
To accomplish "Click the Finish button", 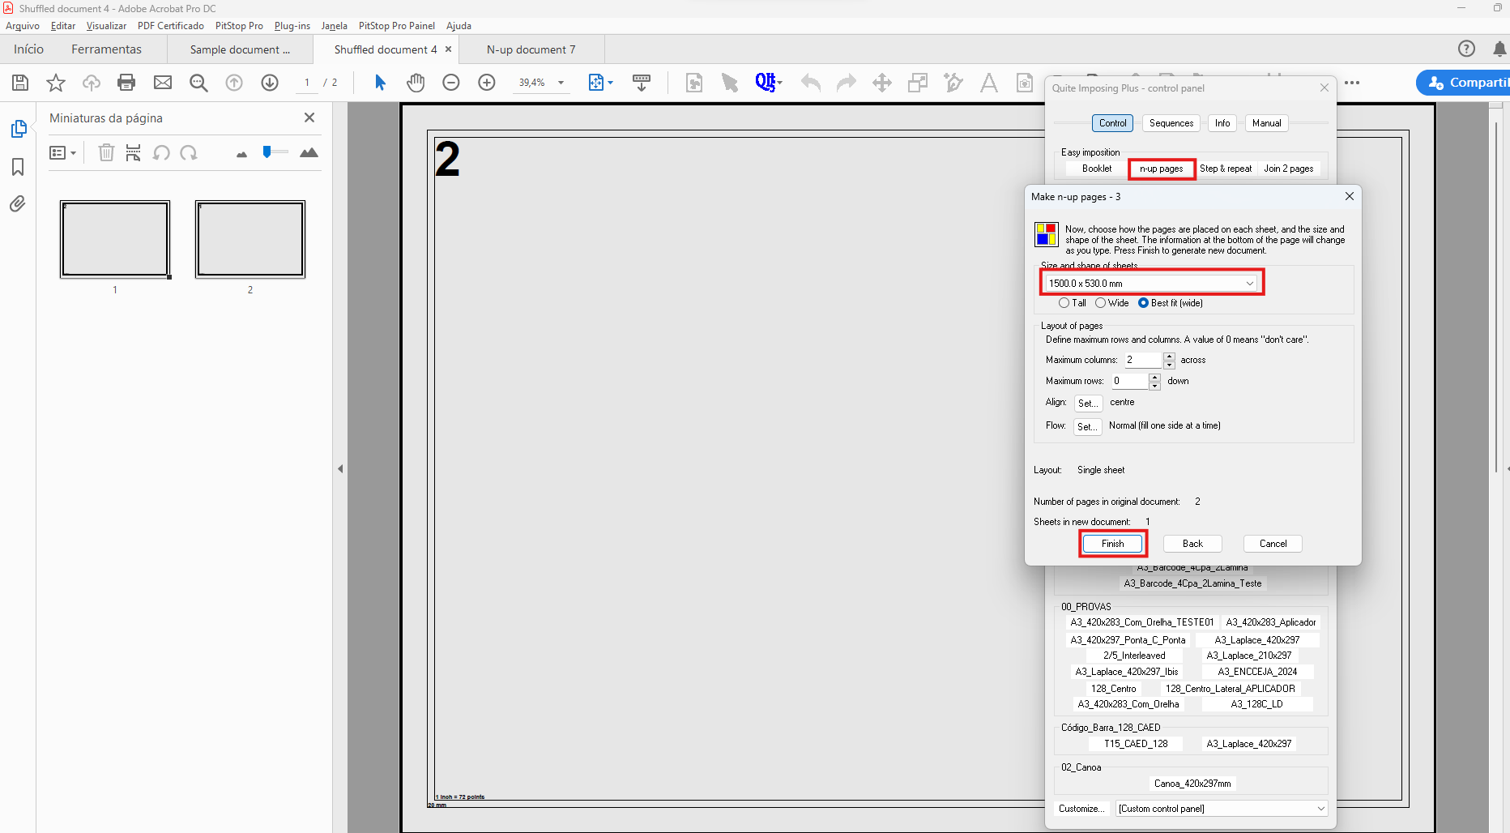I will 1112,544.
